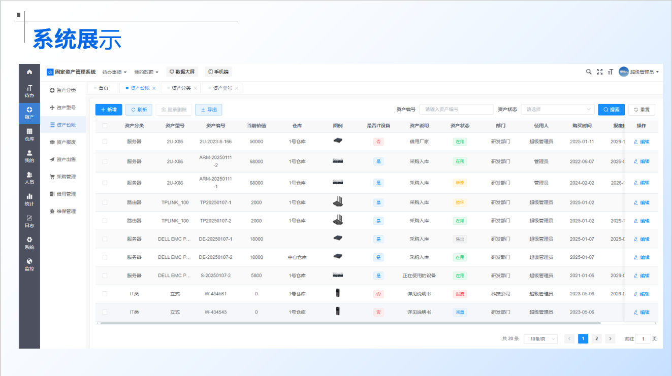Open the 手机端 button

pyautogui.click(x=219, y=72)
